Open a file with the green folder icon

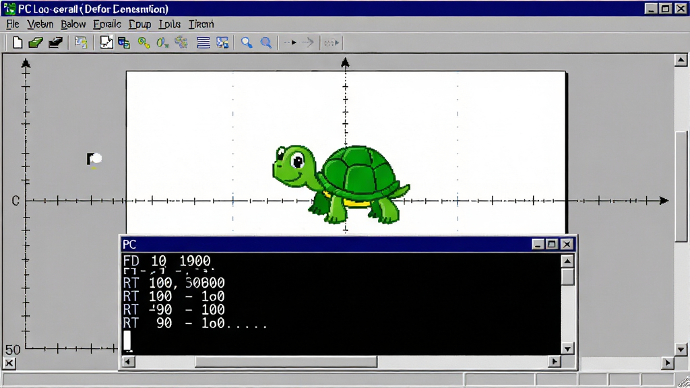pos(36,42)
